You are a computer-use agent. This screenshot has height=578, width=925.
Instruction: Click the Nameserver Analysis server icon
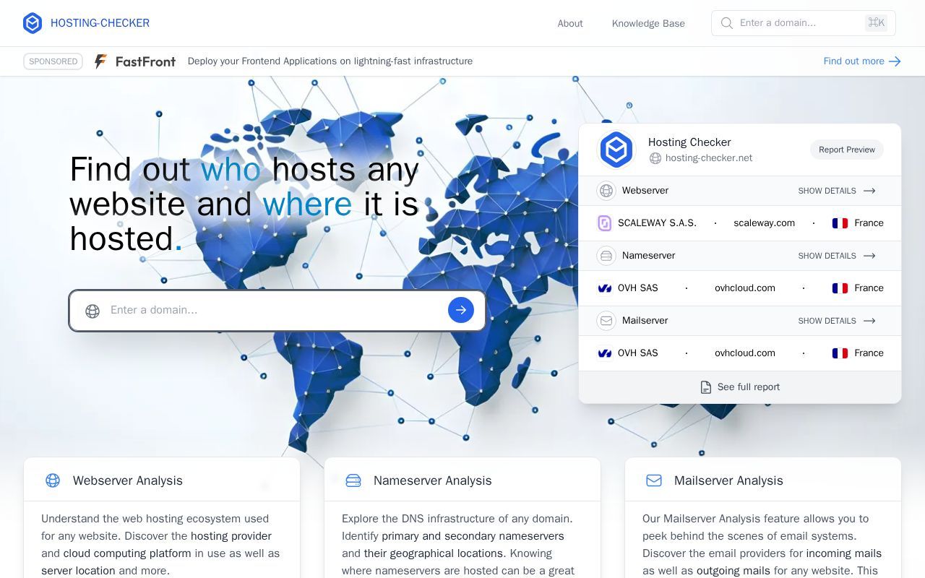pos(353,480)
